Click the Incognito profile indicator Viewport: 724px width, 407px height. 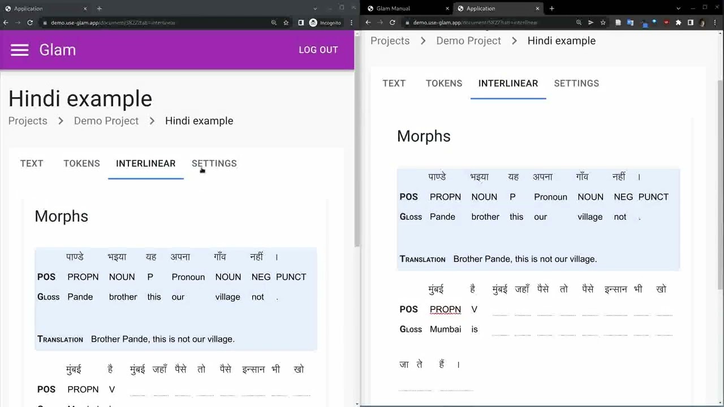325,23
